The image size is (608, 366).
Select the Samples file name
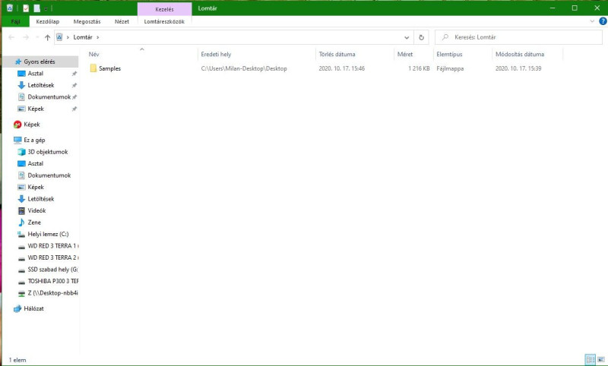(x=109, y=68)
